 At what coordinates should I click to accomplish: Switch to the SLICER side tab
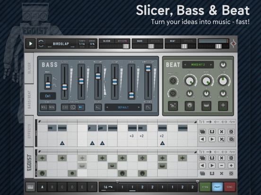(29, 68)
